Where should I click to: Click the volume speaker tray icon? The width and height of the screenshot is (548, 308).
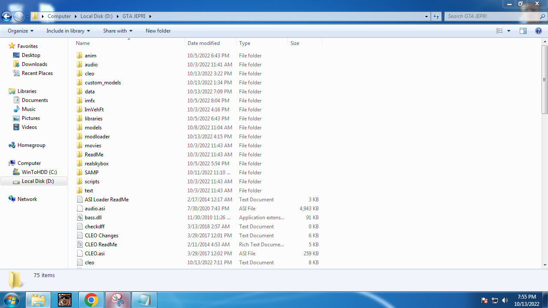pos(505,300)
